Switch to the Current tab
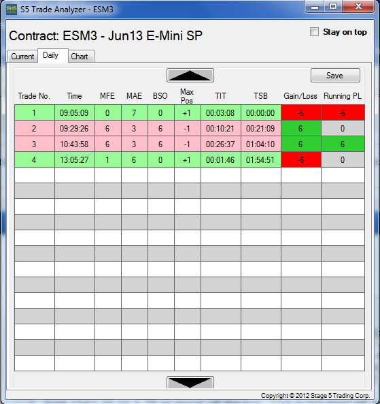This screenshot has width=380, height=404. 22,56
